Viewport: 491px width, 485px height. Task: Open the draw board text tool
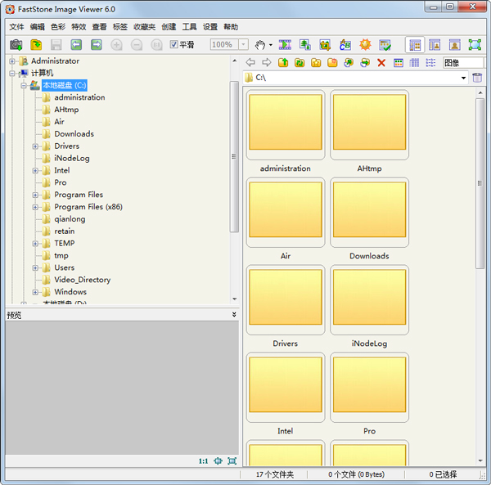pyautogui.click(x=345, y=45)
